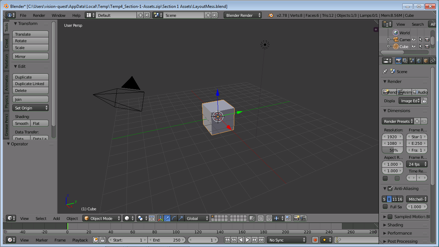Viewport: 439px width, 247px height.
Task: Click the current frame field in the timeline
Action: click(x=203, y=240)
